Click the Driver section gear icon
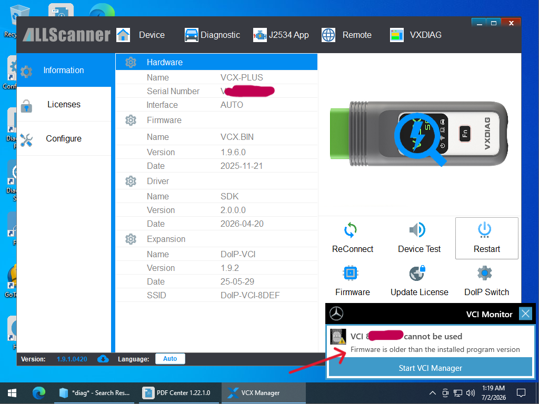 tap(131, 181)
